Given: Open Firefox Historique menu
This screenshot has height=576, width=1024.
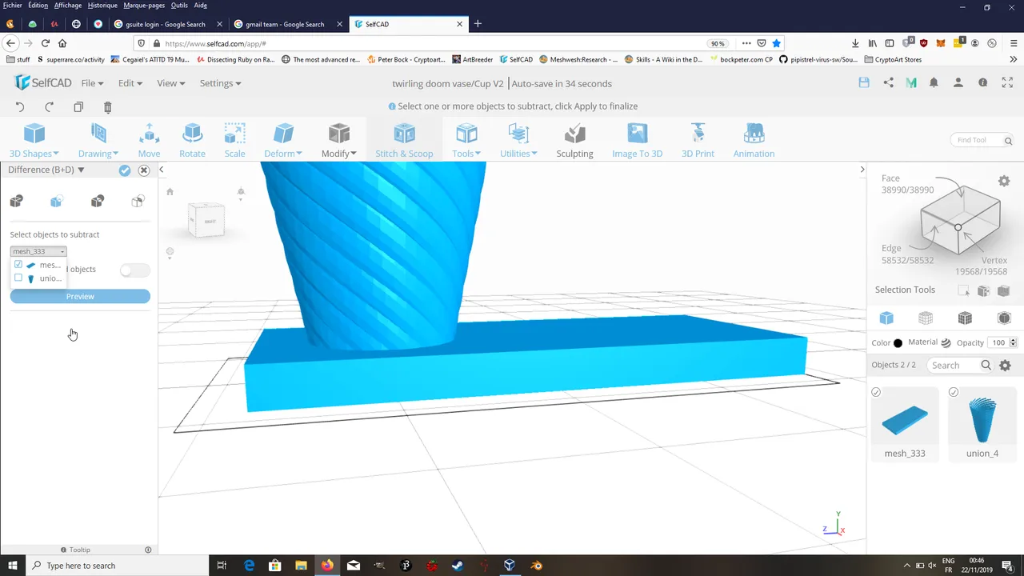Looking at the screenshot, I should pyautogui.click(x=102, y=5).
